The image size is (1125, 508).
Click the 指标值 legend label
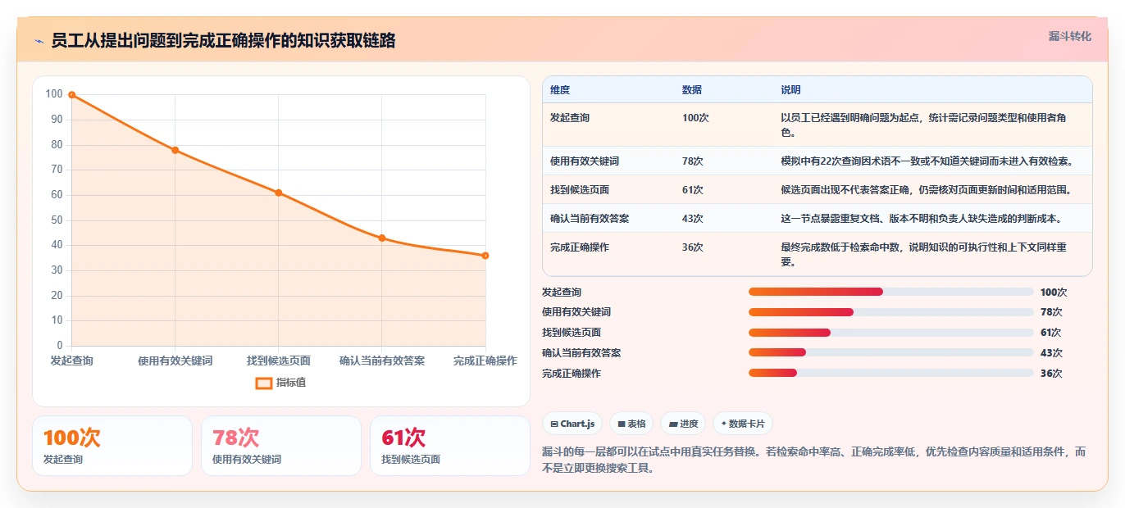pyautogui.click(x=291, y=383)
